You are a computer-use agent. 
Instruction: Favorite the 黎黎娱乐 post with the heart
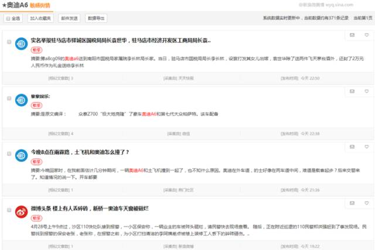coord(367,91)
